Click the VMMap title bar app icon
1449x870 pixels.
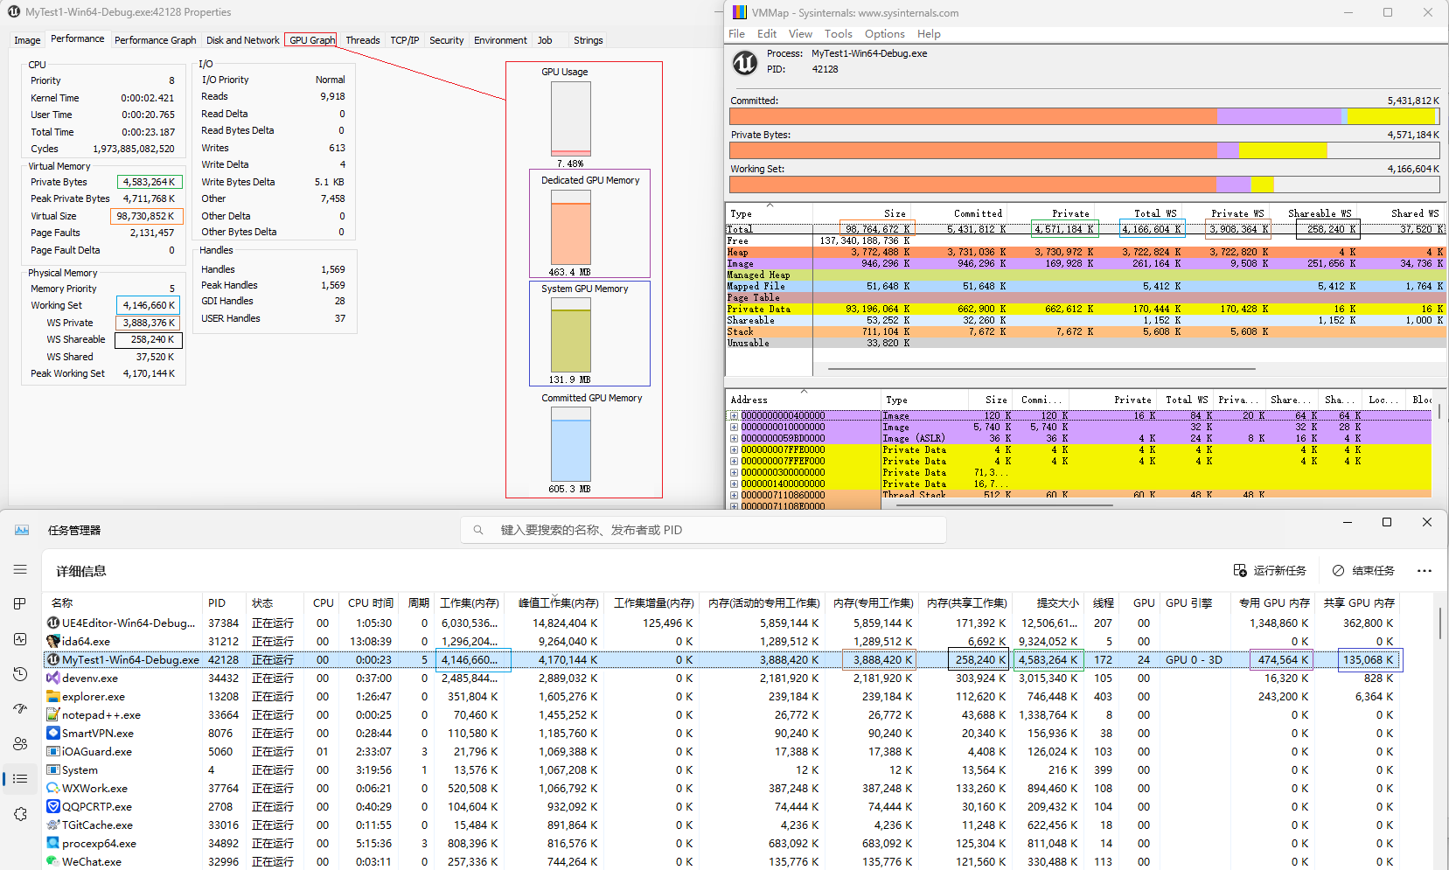[740, 12]
